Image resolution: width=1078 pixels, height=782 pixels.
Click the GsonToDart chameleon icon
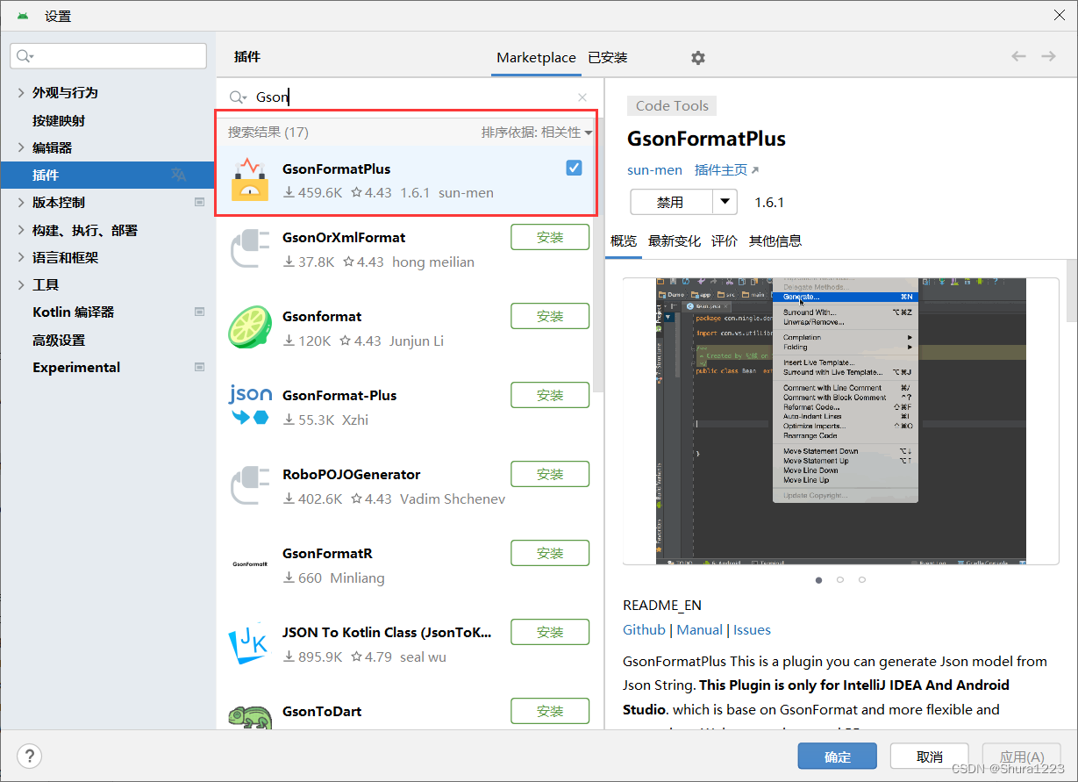251,715
